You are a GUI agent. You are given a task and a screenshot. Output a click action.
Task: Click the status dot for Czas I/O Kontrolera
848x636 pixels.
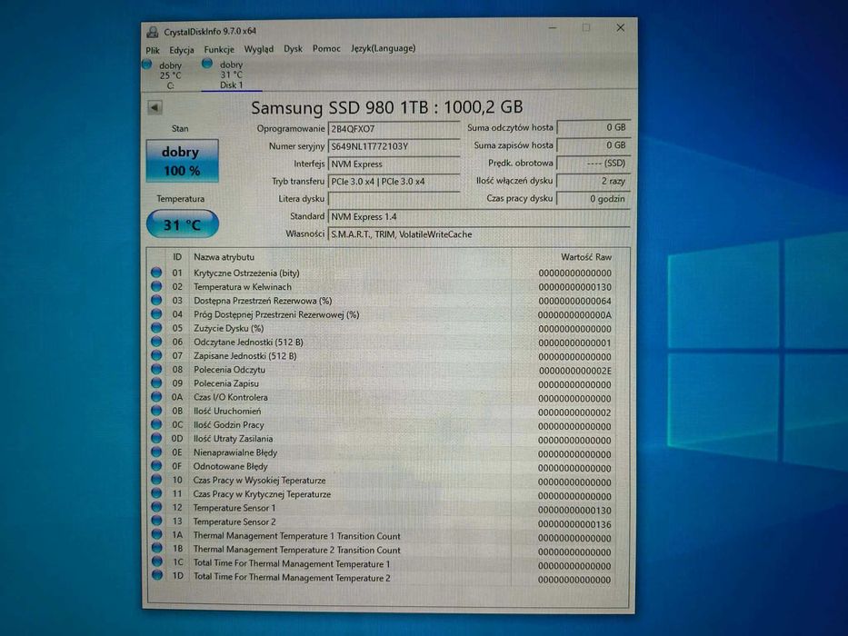tap(156, 396)
